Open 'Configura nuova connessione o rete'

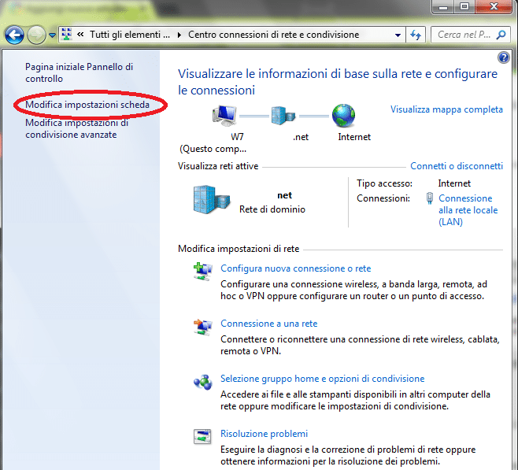(x=296, y=268)
